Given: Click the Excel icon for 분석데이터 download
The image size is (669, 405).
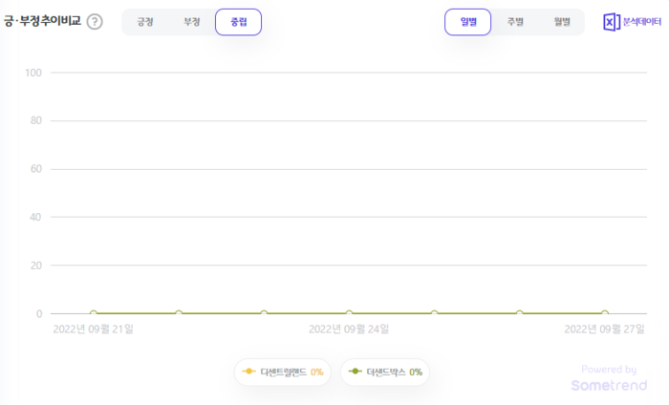Looking at the screenshot, I should coord(611,22).
